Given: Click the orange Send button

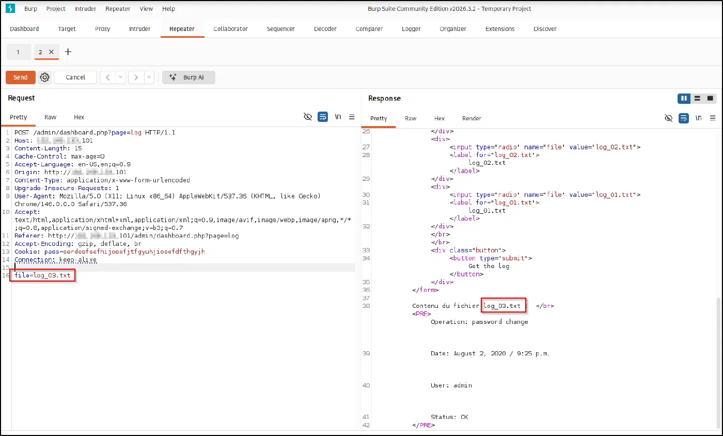Looking at the screenshot, I should pos(21,77).
